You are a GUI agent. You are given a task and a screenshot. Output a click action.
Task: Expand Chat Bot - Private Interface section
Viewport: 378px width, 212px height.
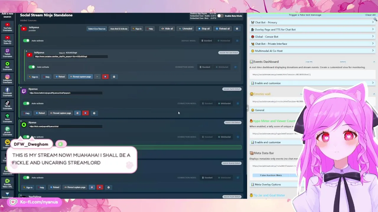312,44
